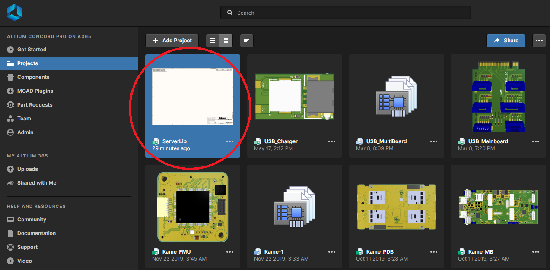Switch to grid view

click(226, 41)
